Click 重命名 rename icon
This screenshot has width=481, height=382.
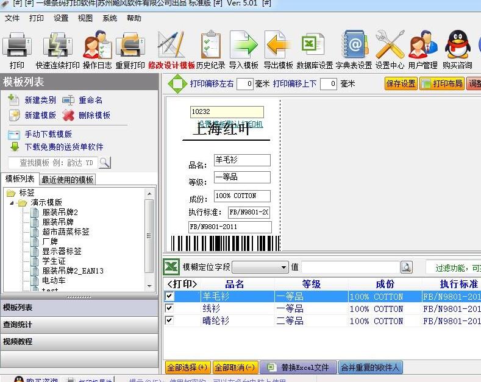click(x=68, y=100)
